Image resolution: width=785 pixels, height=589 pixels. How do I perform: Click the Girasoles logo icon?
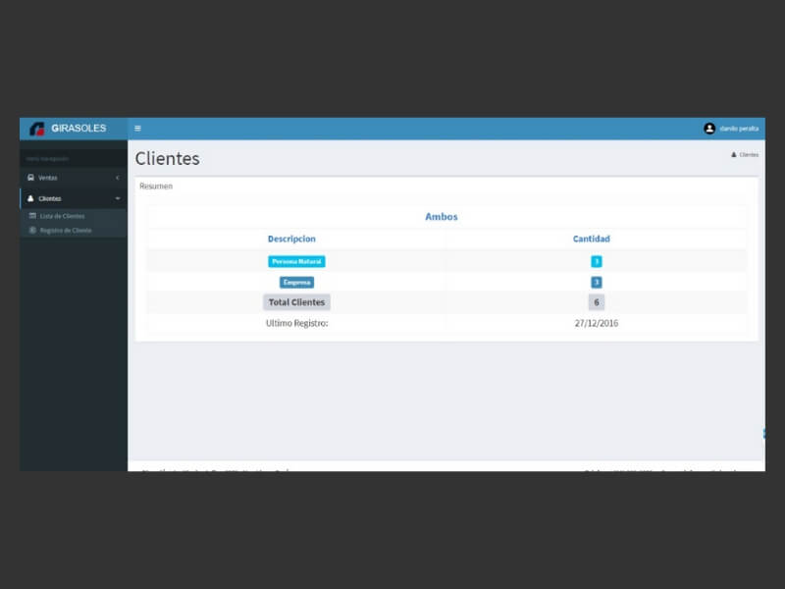[x=37, y=129]
